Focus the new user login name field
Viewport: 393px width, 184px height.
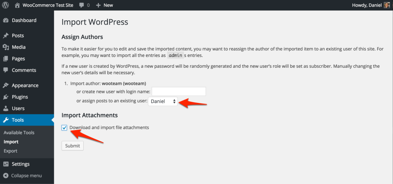[179, 91]
